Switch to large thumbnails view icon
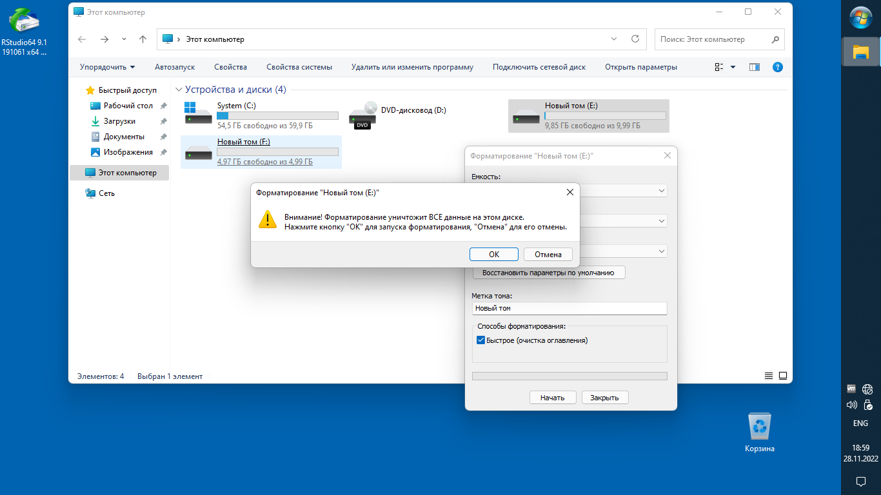 tap(783, 376)
